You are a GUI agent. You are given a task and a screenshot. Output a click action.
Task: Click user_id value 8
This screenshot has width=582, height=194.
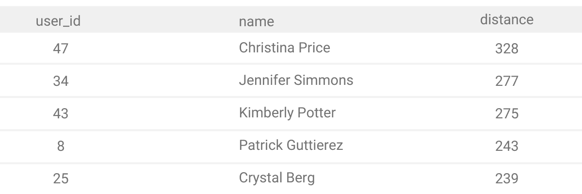point(61,146)
